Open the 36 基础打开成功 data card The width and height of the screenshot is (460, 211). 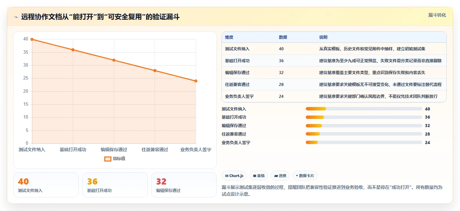115,185
